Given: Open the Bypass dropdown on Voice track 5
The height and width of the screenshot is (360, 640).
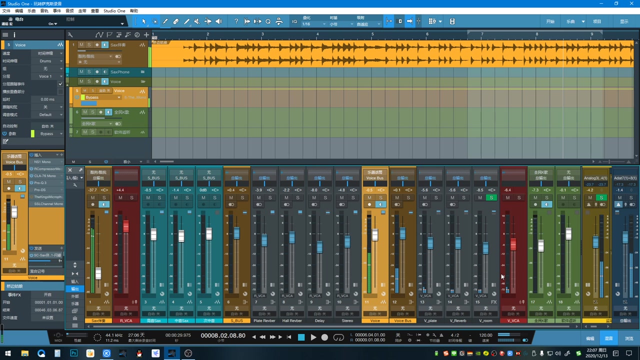Looking at the screenshot, I should (x=101, y=97).
